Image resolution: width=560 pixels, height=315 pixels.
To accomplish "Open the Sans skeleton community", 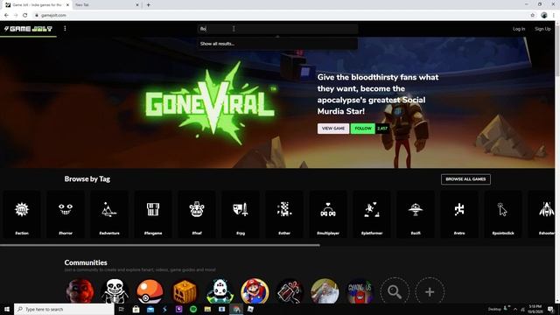I will pos(115,291).
